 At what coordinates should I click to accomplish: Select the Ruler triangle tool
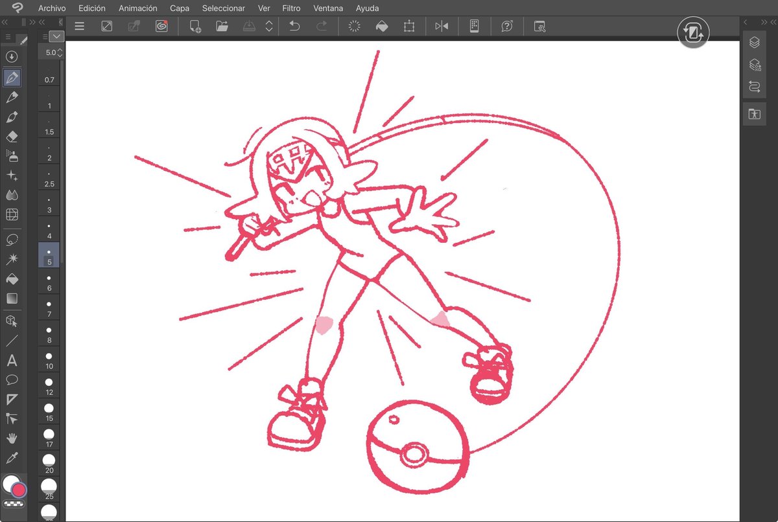[x=12, y=399]
